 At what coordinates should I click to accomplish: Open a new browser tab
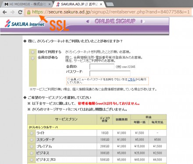pos(110,4)
